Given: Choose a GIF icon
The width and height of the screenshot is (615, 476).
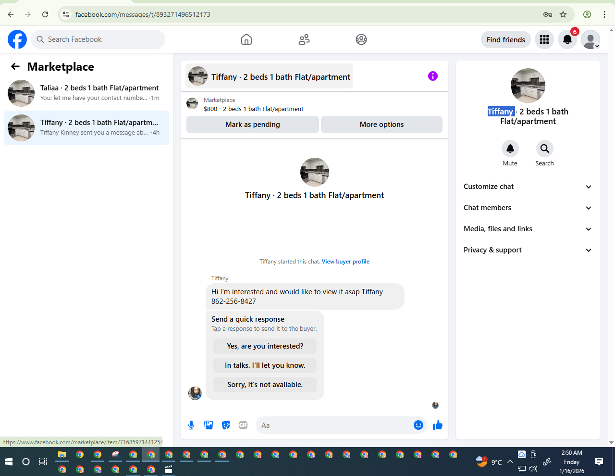Looking at the screenshot, I should coord(243,425).
